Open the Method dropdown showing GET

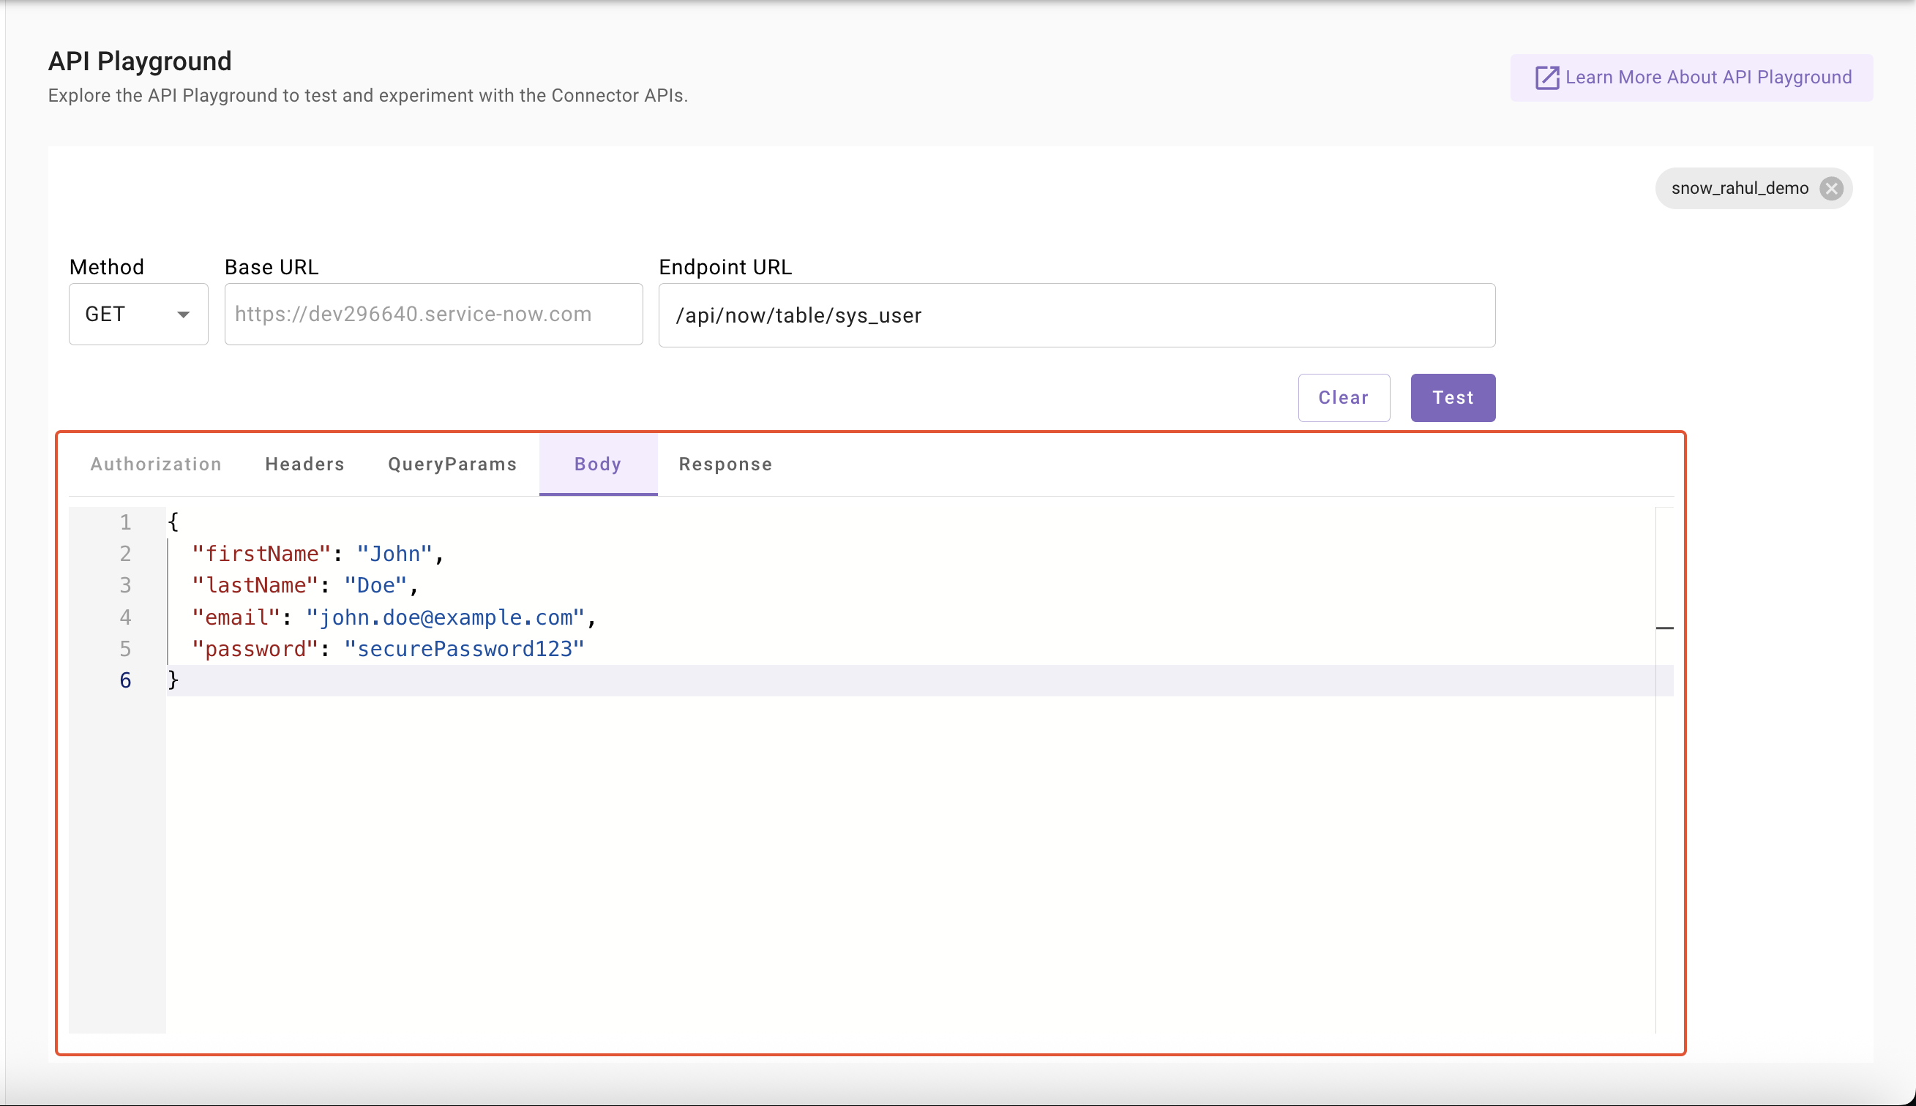pos(138,315)
